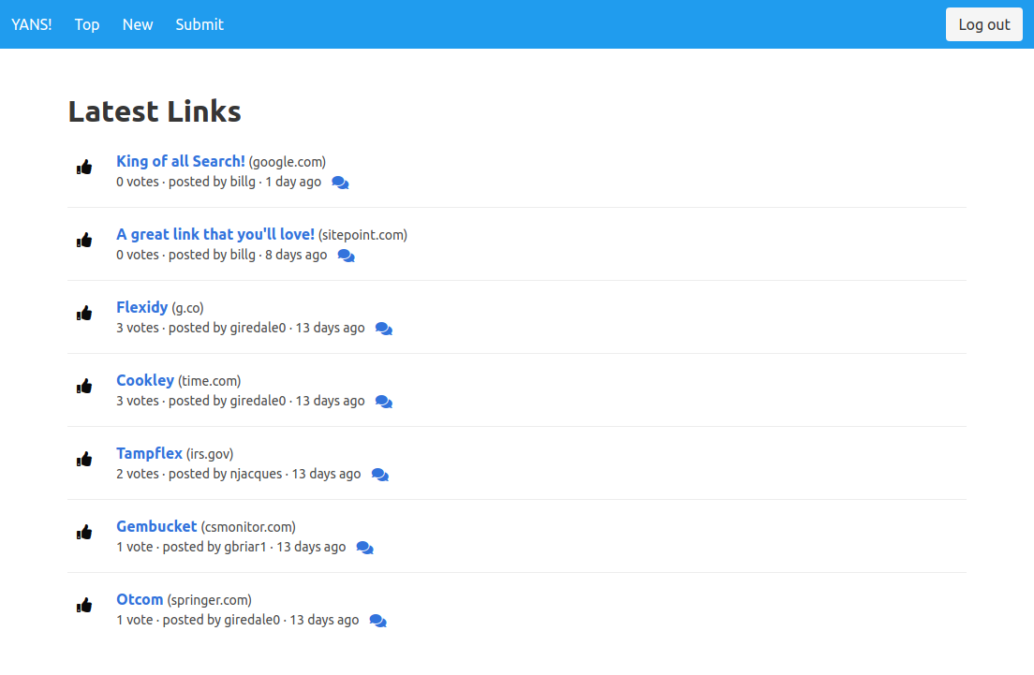Click the YANS! home link

(31, 24)
